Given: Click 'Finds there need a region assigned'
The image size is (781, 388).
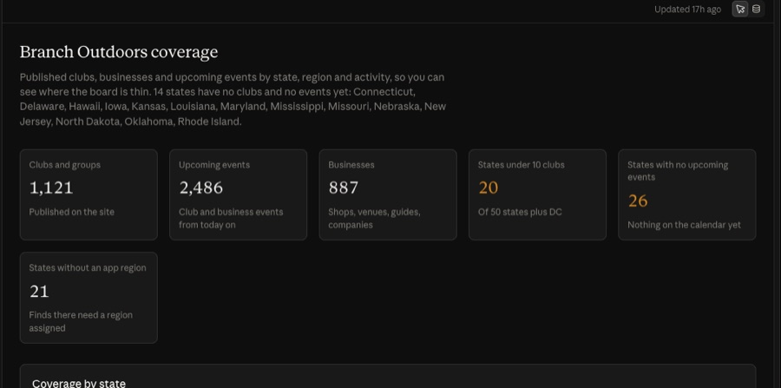Looking at the screenshot, I should pyautogui.click(x=81, y=321).
